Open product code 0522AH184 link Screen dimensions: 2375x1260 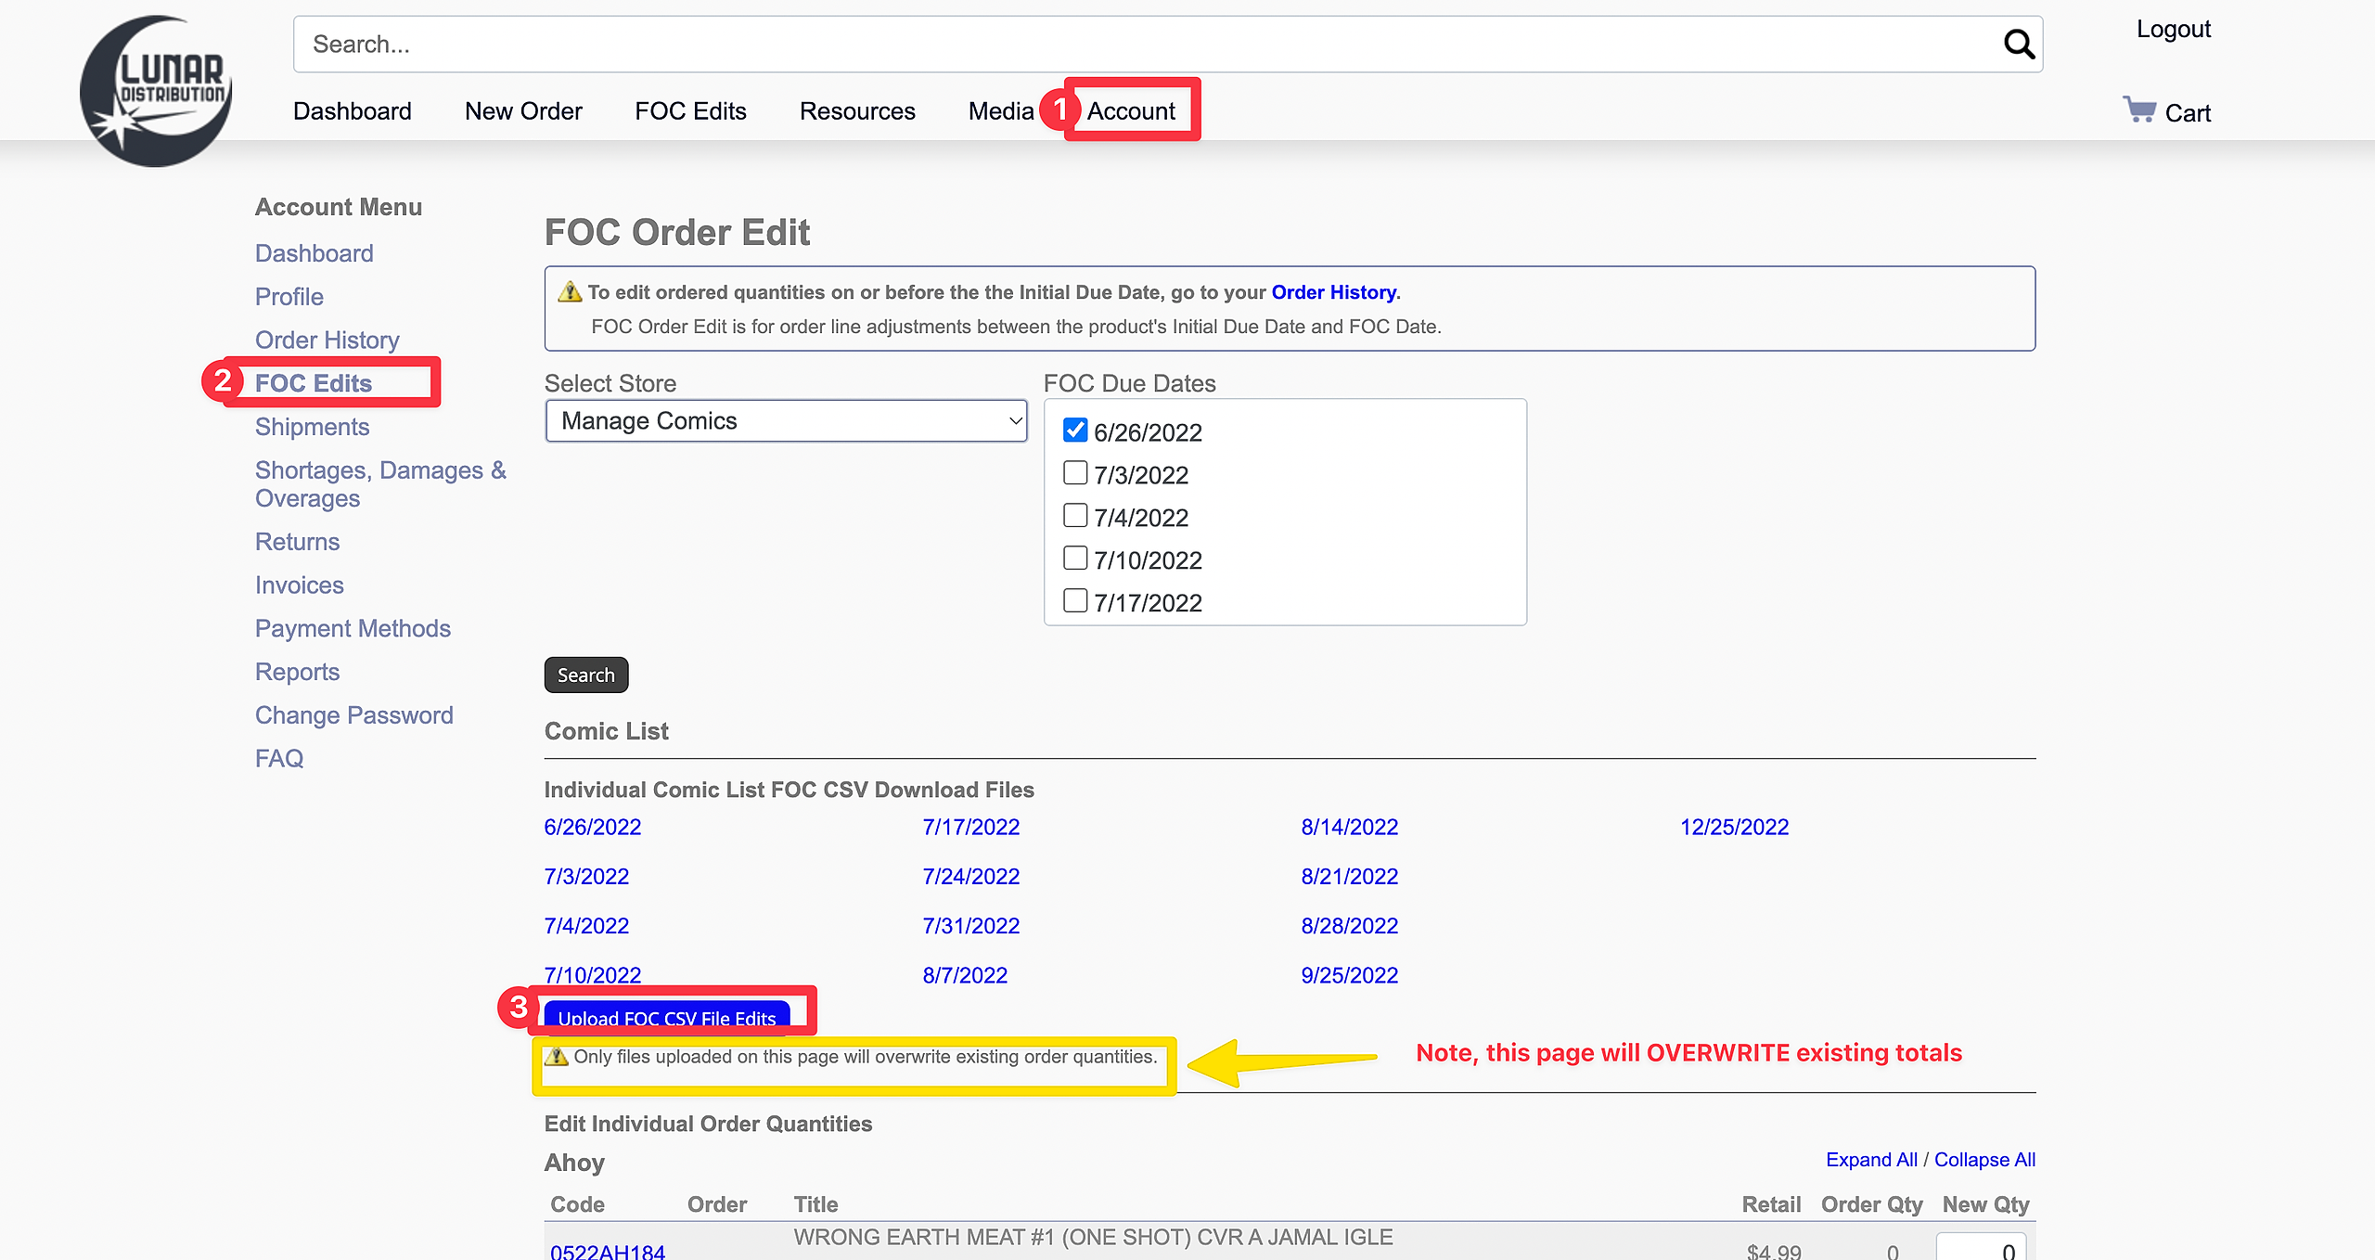point(608,1251)
